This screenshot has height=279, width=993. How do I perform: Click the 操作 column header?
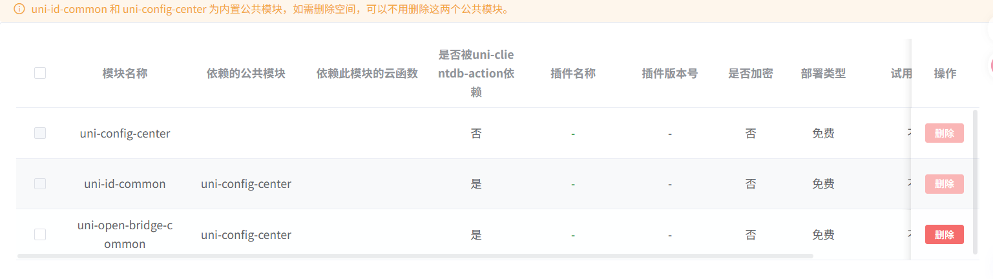click(945, 74)
